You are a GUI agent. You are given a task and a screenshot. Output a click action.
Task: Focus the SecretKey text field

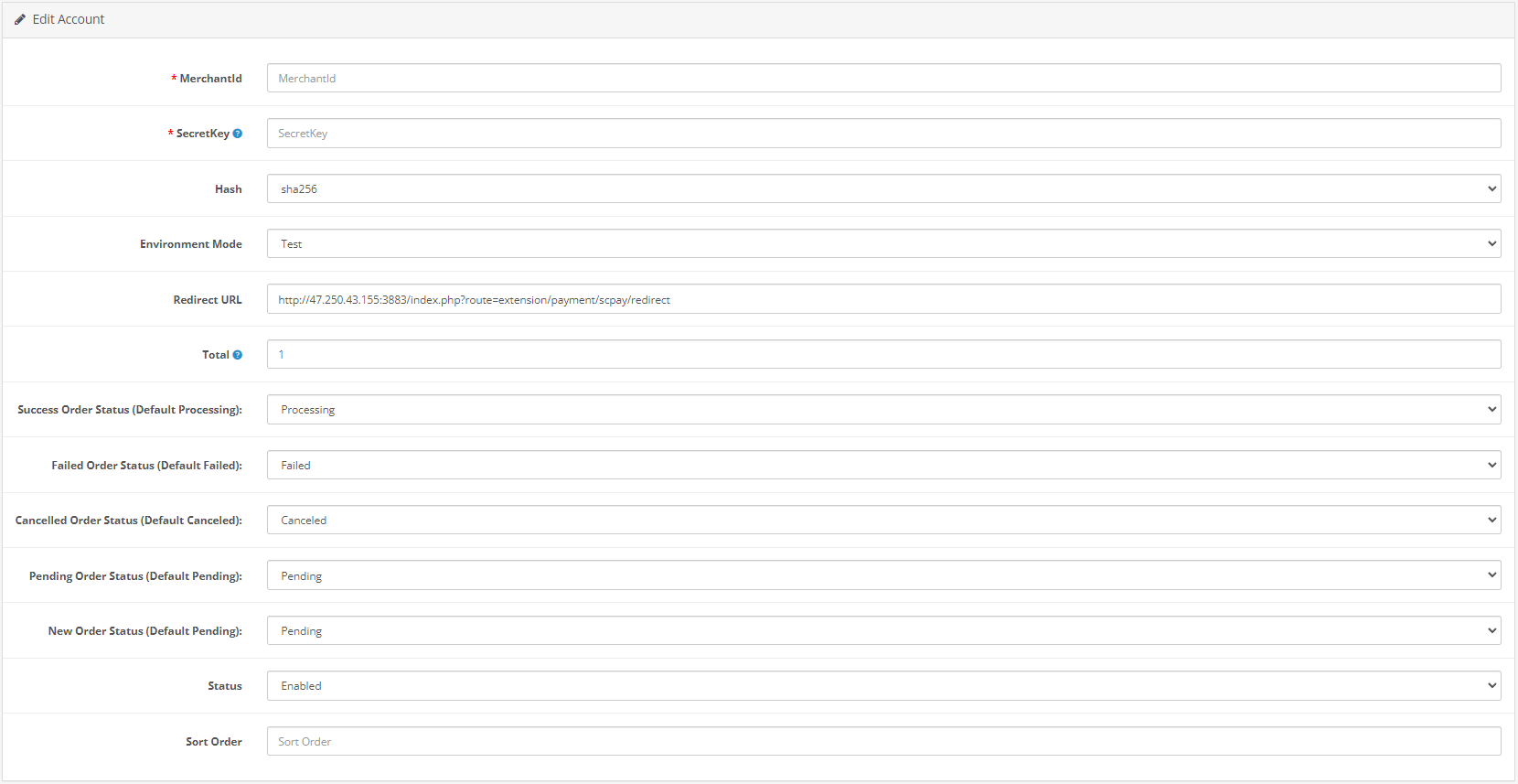pyautogui.click(x=883, y=134)
